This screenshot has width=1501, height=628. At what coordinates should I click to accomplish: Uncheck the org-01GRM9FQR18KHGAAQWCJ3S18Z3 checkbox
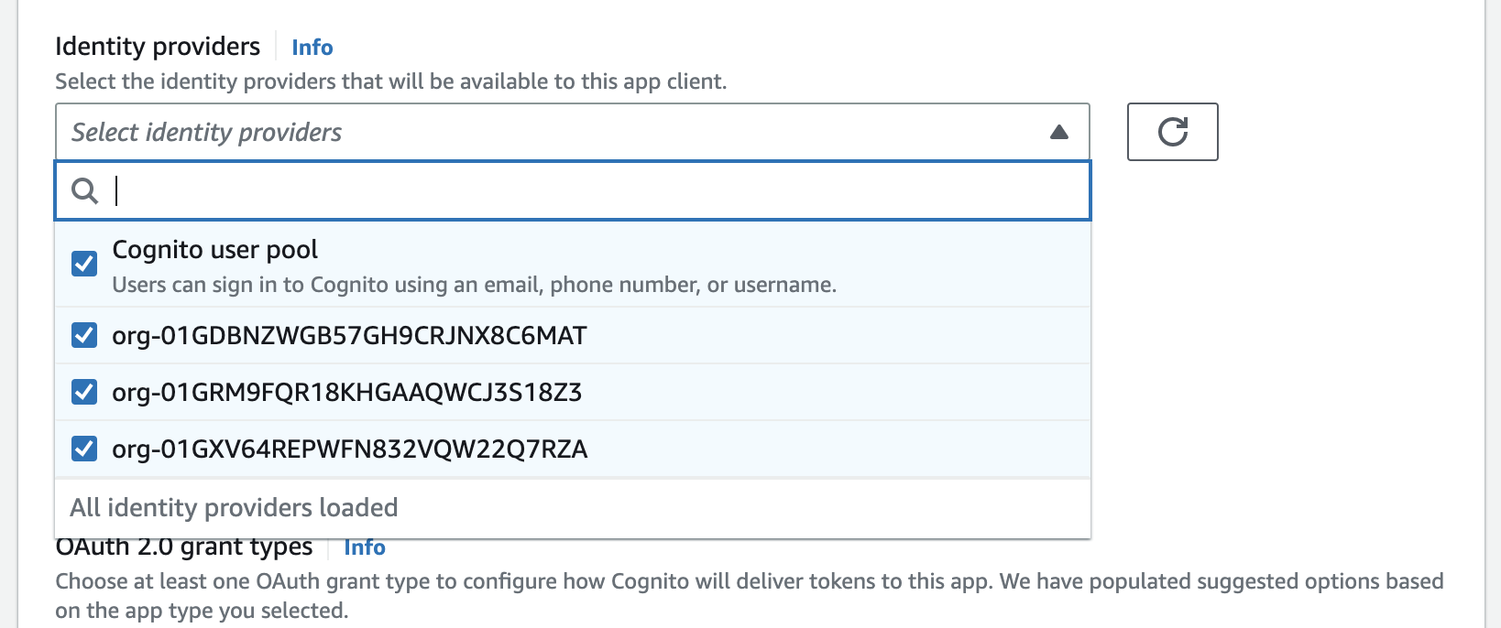tap(84, 392)
